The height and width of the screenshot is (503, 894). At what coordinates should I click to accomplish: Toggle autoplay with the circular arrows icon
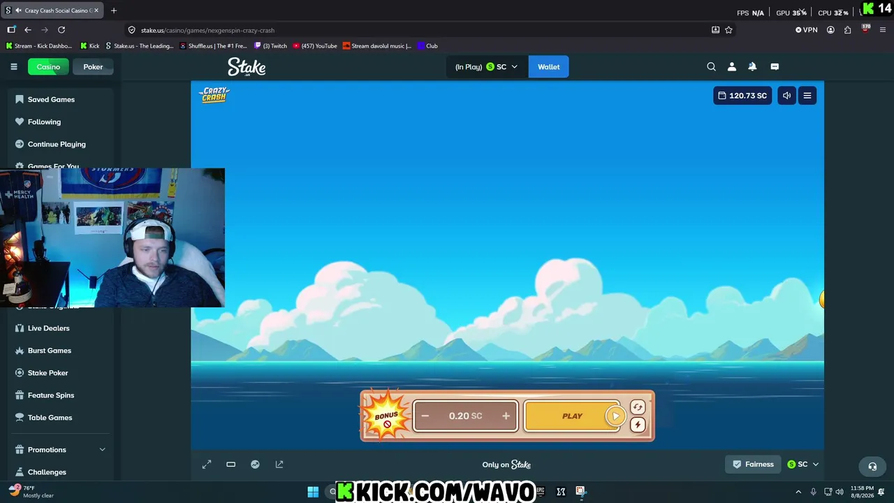click(x=637, y=407)
